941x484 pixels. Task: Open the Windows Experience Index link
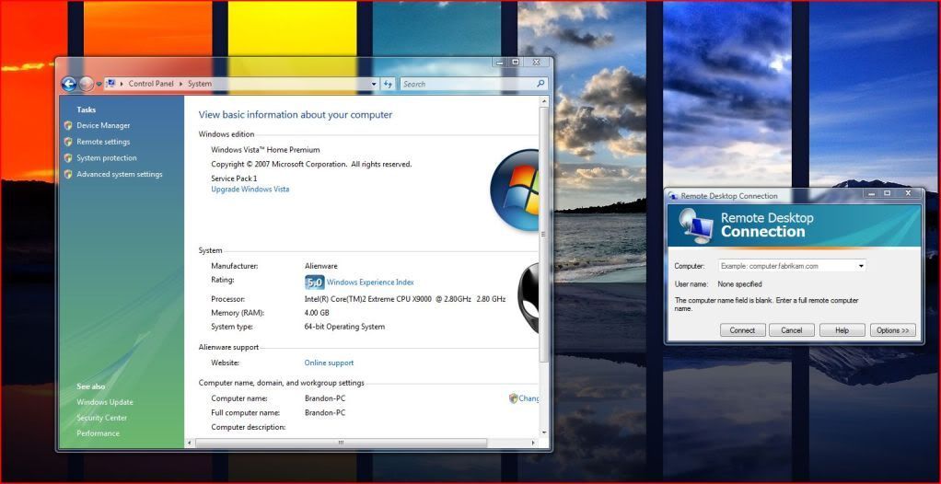(370, 282)
